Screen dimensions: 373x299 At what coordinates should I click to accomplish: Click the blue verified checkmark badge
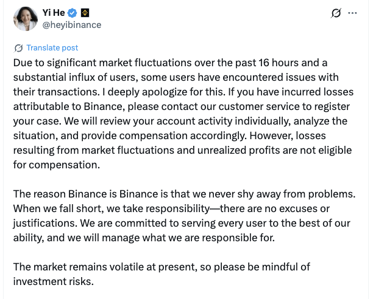click(x=71, y=12)
